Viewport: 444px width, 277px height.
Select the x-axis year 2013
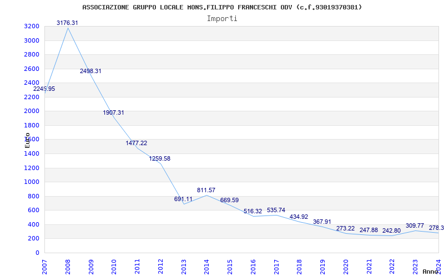click(x=184, y=266)
